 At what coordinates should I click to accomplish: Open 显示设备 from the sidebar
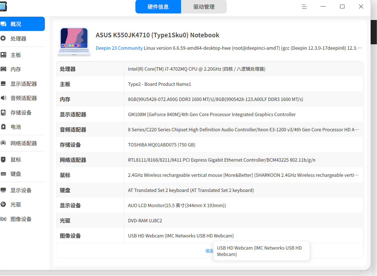[x=21, y=190]
